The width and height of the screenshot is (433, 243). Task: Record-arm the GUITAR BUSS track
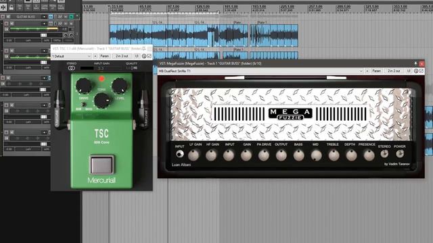3,17
